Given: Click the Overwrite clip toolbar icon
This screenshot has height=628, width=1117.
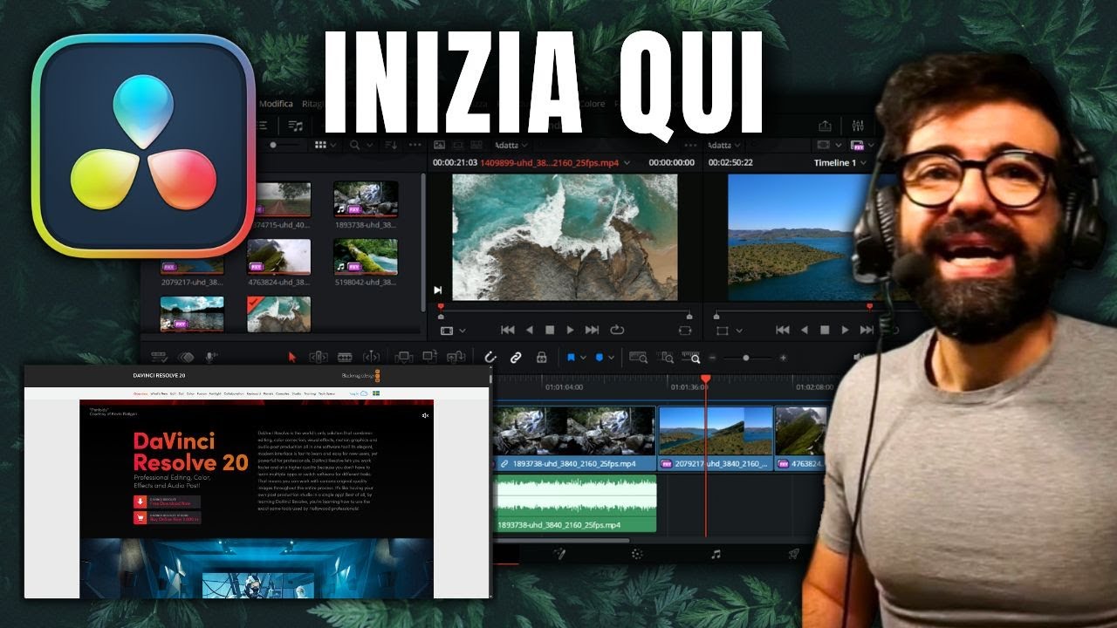Looking at the screenshot, I should tap(429, 357).
